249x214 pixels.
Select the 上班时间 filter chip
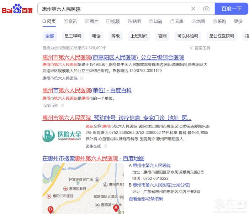pyautogui.click(x=139, y=36)
